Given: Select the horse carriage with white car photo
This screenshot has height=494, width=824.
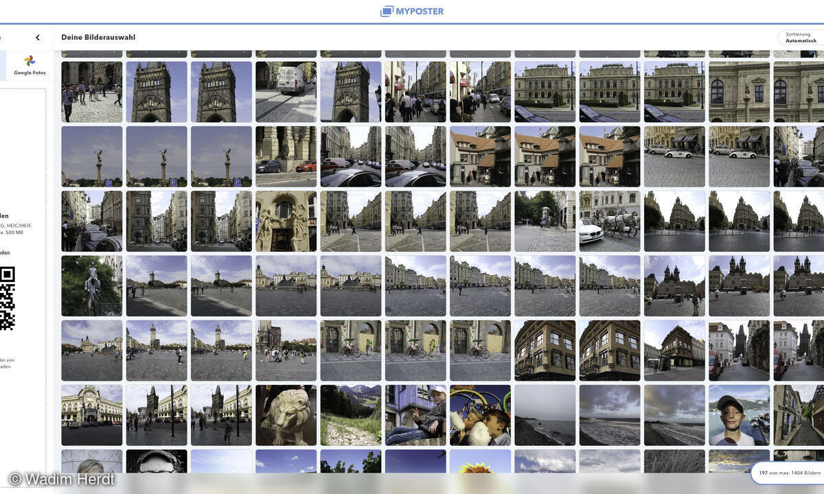Looking at the screenshot, I should pos(609,221).
